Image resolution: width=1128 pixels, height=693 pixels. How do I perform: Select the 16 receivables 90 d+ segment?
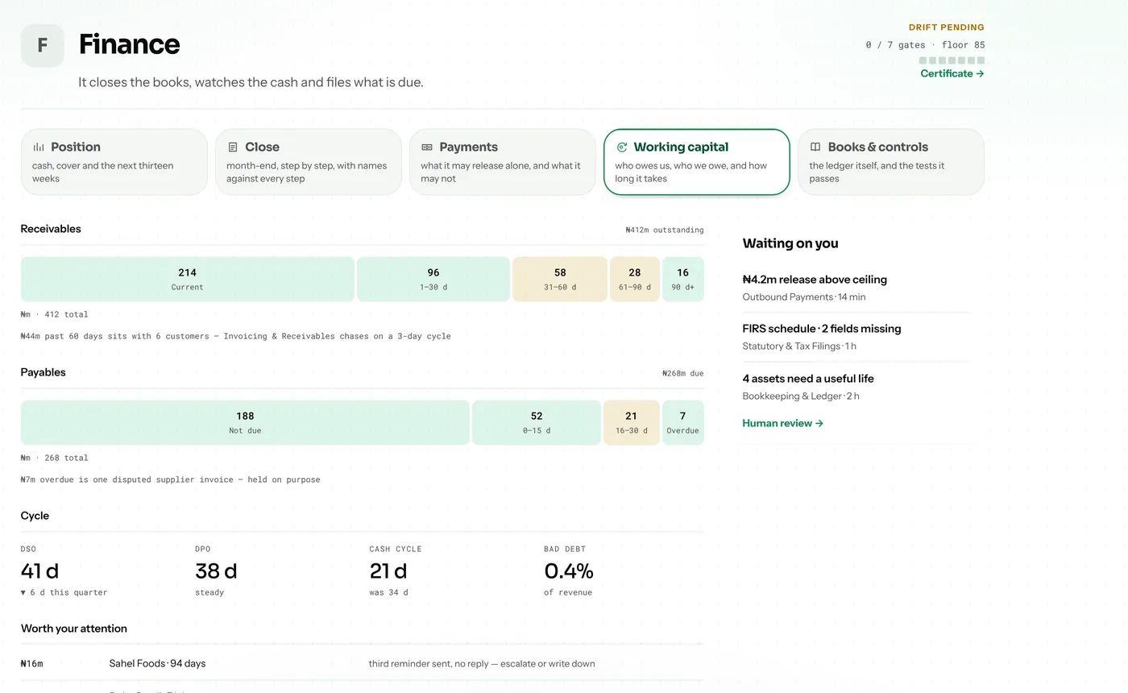click(x=683, y=280)
